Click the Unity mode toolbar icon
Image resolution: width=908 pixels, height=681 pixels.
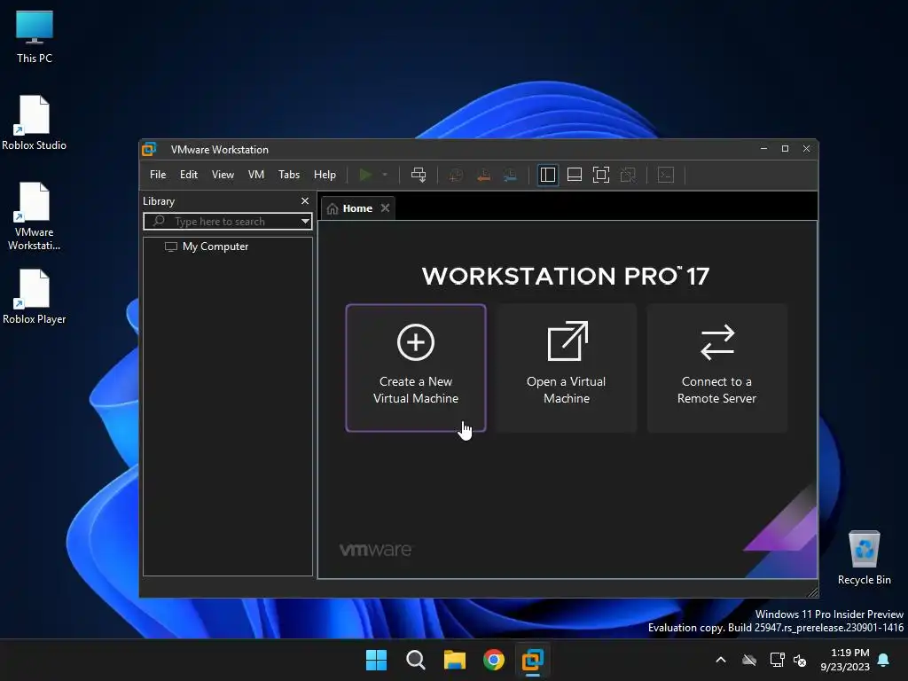pos(629,175)
